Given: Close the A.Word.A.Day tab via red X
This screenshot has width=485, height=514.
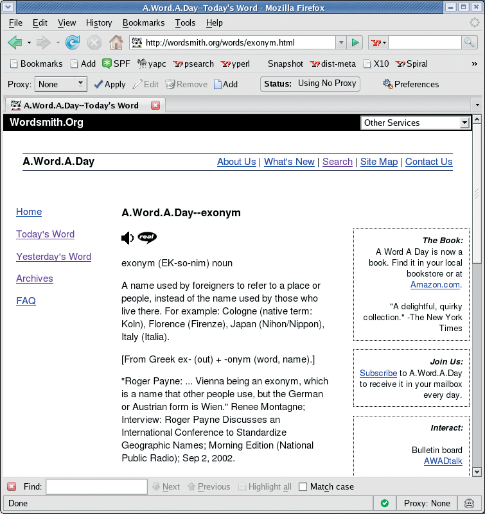Looking at the screenshot, I should (x=155, y=105).
